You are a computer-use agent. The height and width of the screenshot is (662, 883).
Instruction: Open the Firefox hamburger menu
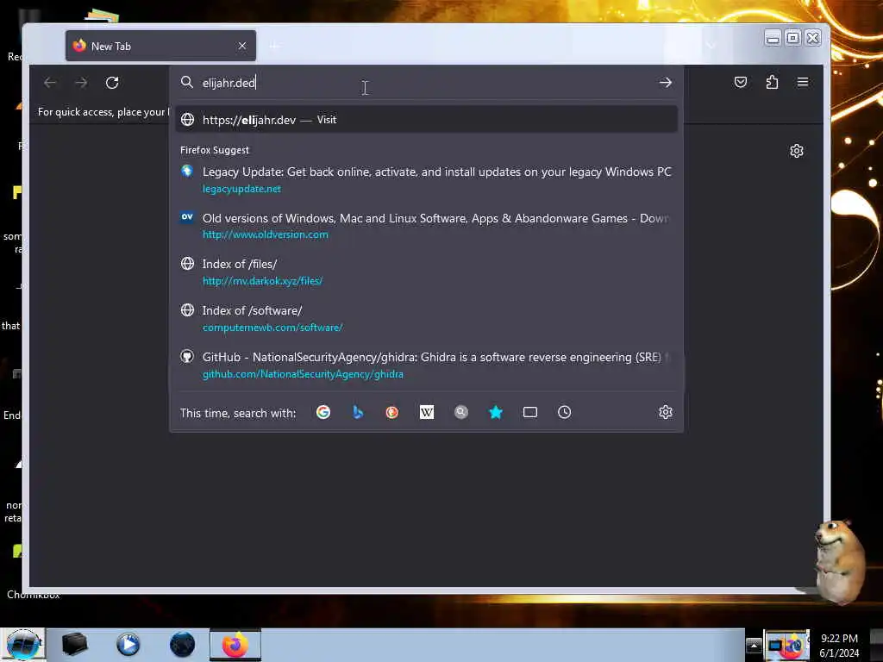coord(803,83)
